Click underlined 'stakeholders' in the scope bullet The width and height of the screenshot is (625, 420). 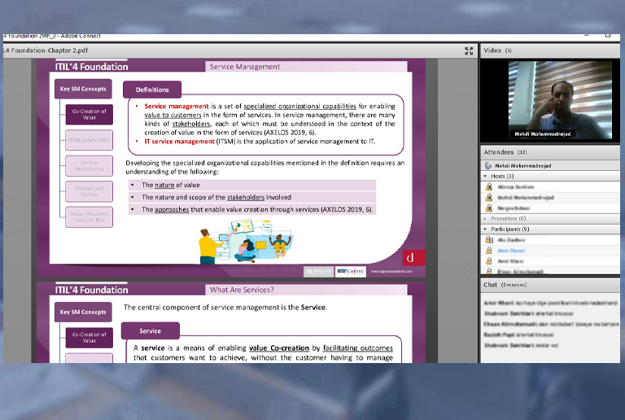(x=246, y=197)
